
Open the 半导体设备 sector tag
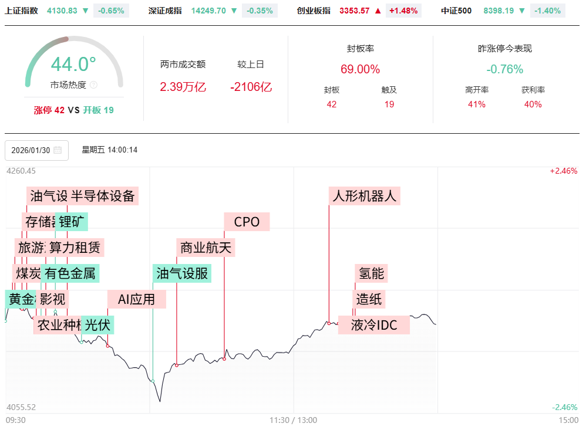pos(103,195)
